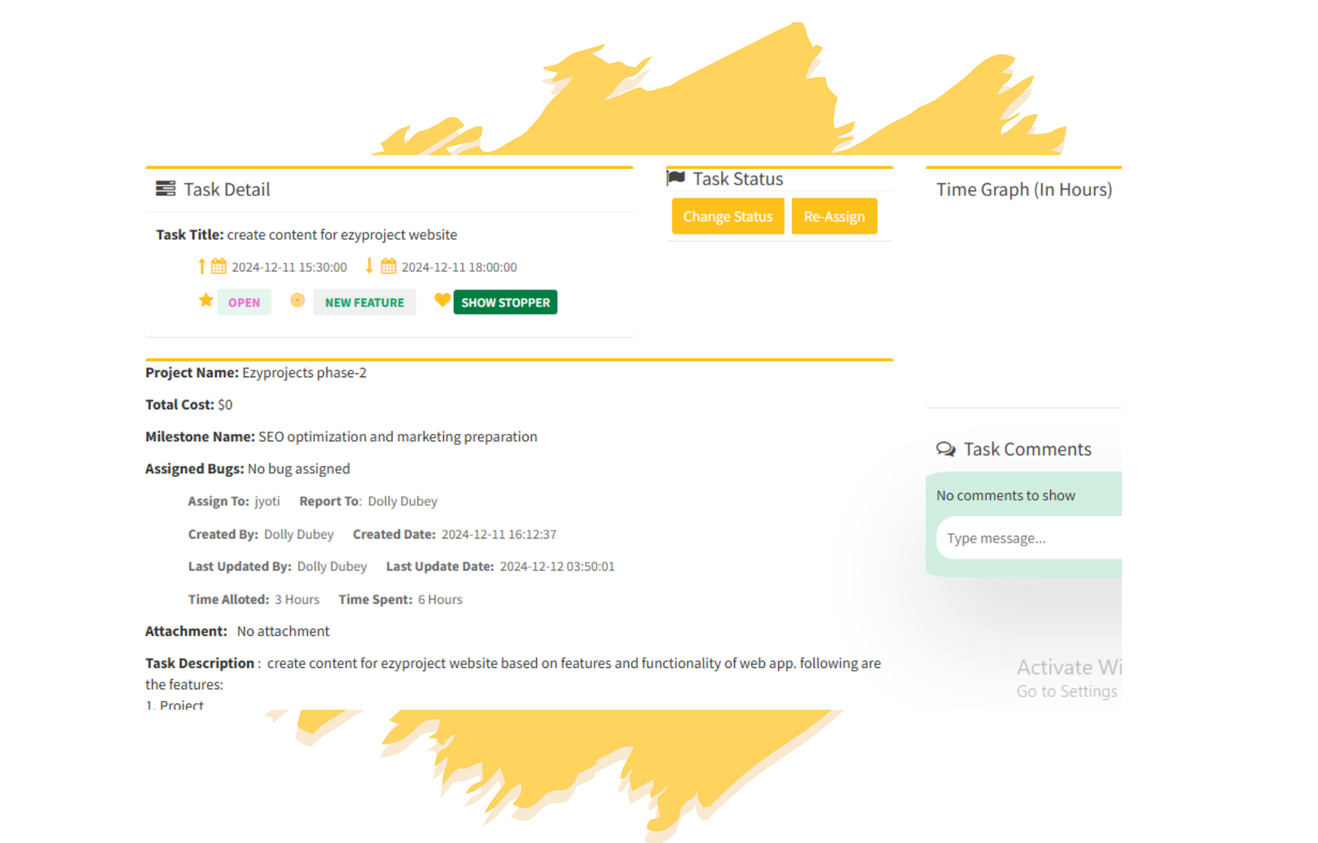Click assignee name jyoti
Screen dimensions: 1318x843
(267, 501)
